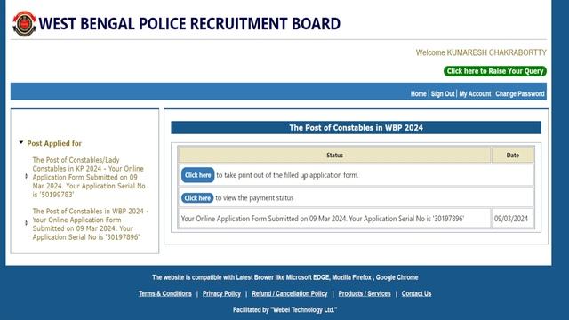Expand the KP 2024 Constables/Lady Constables arrow
Image resolution: width=569 pixels, height=320 pixels.
[x=27, y=176]
